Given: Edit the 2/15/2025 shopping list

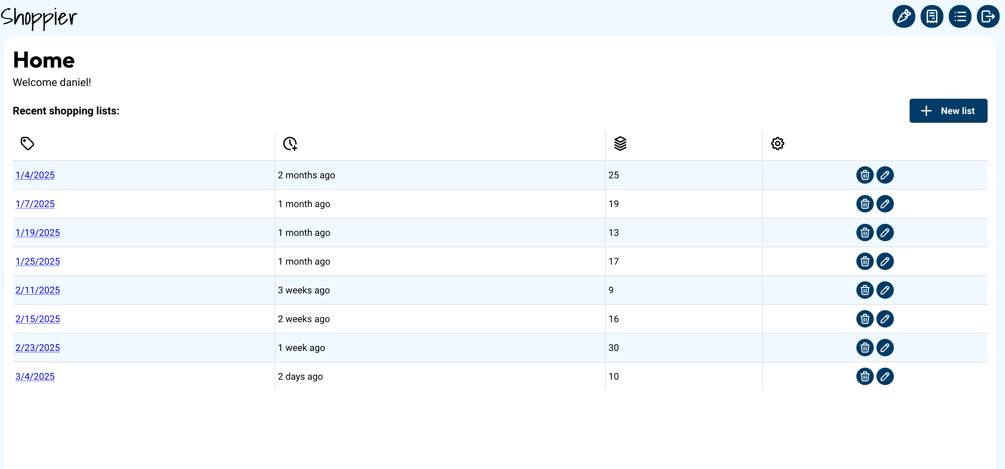Looking at the screenshot, I should click(x=885, y=319).
